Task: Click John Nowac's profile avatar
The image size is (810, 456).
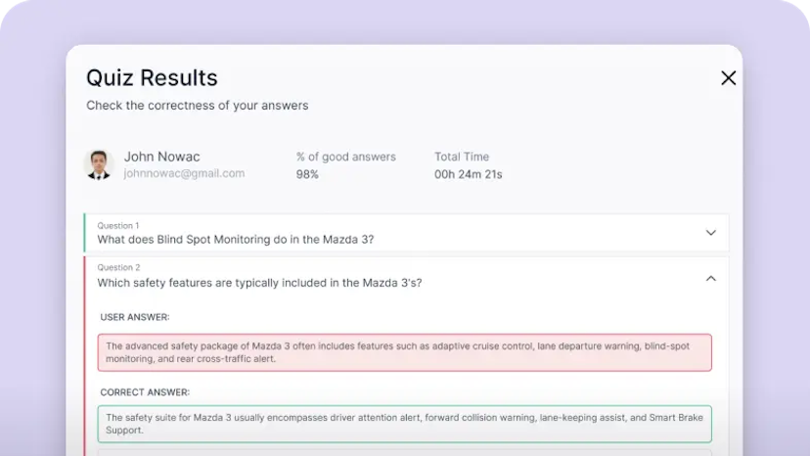Action: [x=99, y=164]
